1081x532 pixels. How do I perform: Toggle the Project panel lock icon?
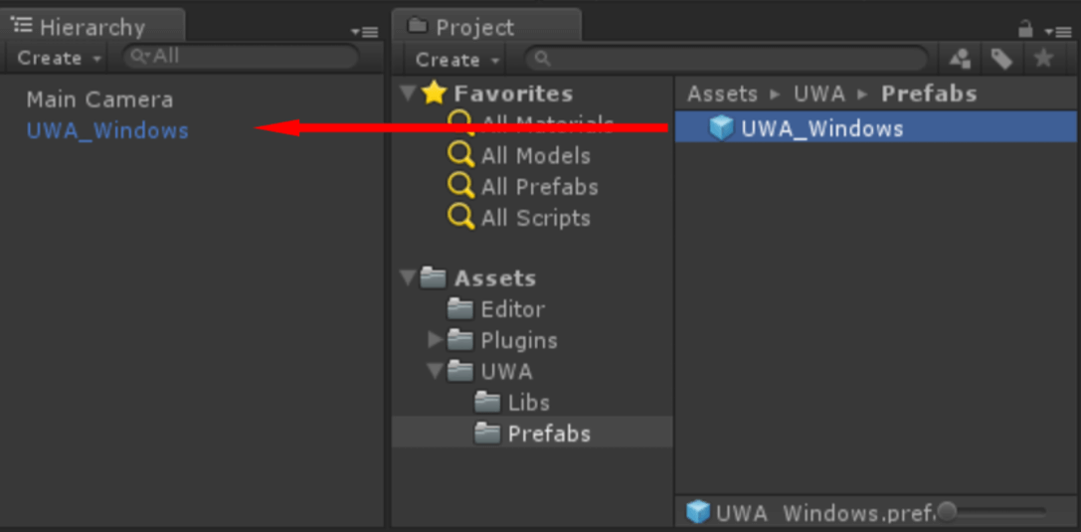(x=1025, y=30)
